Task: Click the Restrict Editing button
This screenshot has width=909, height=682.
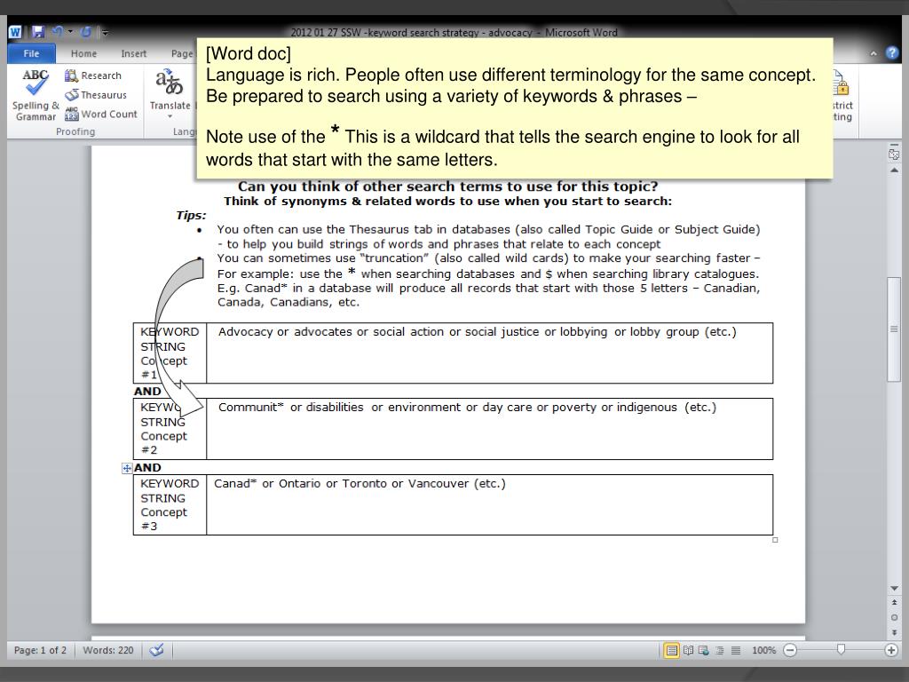Action: pos(842,95)
